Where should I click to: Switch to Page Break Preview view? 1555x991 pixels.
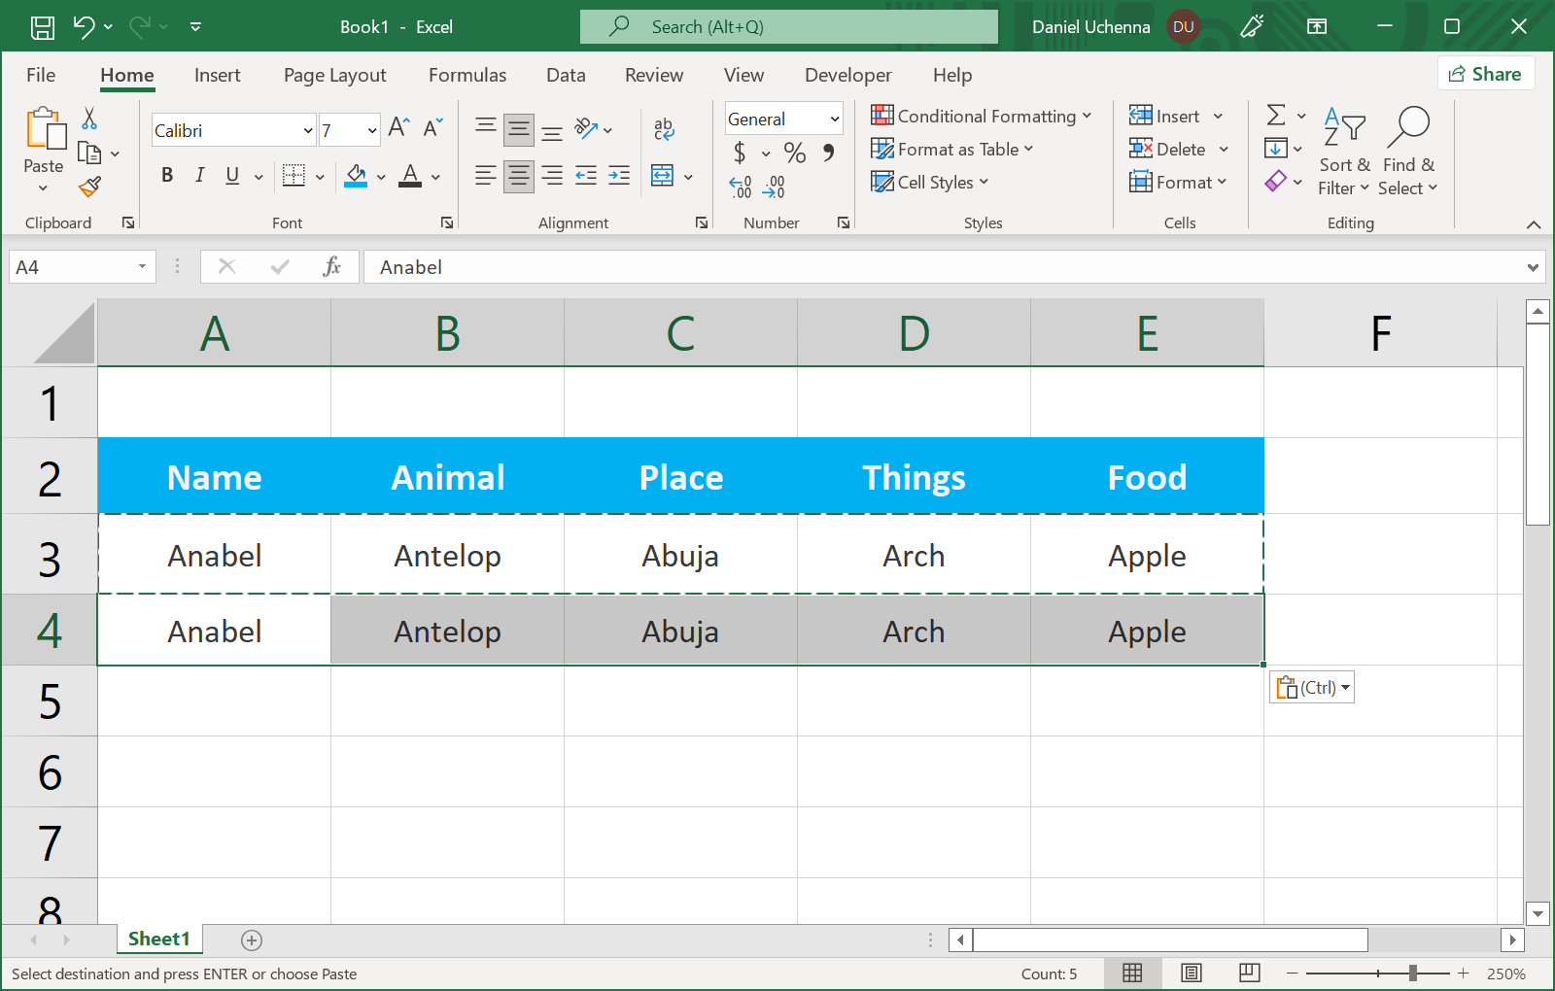click(x=1250, y=973)
